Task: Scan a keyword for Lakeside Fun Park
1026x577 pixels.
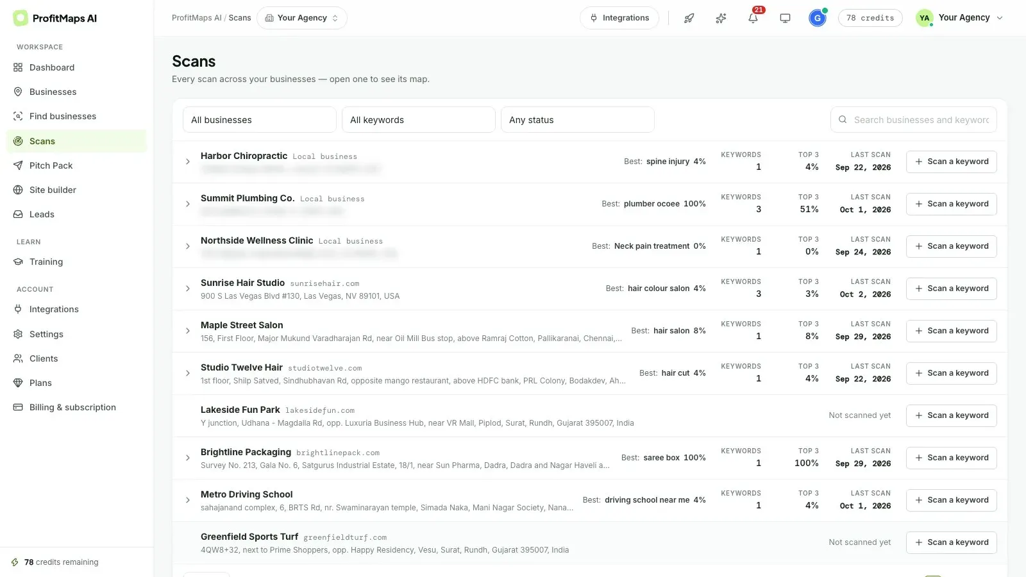Action: 952,415
